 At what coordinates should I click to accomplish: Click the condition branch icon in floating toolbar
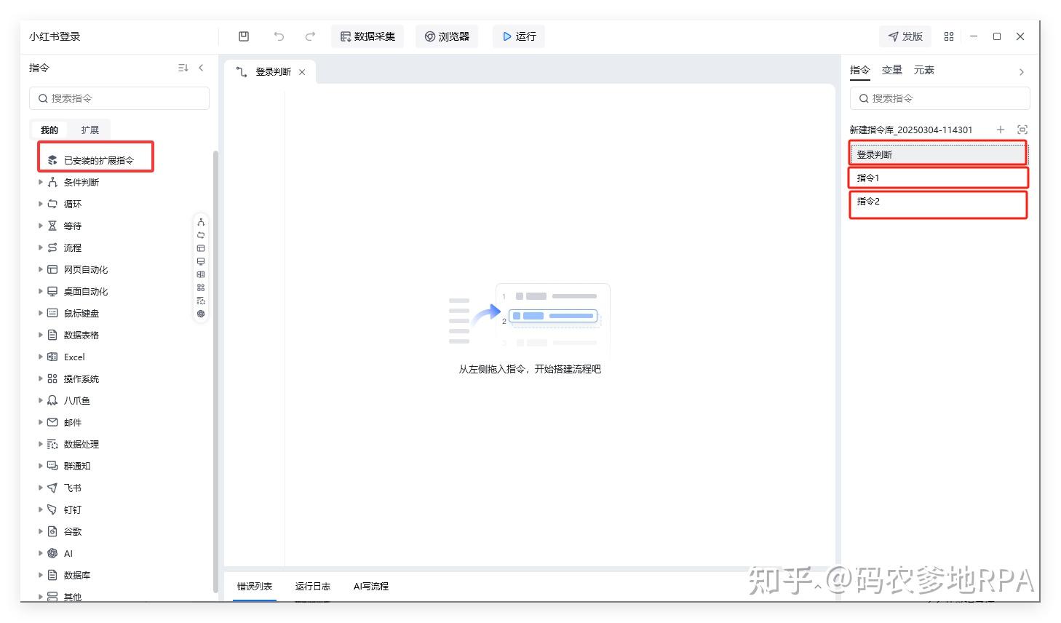pos(200,221)
